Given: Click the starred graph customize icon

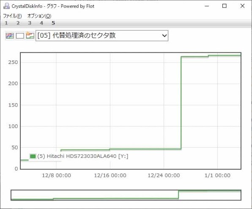Looking at the screenshot, I should coord(30,35).
